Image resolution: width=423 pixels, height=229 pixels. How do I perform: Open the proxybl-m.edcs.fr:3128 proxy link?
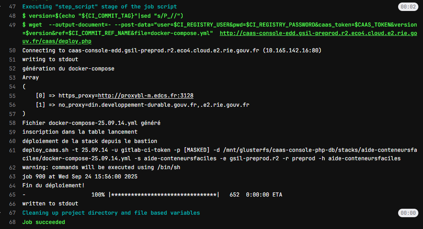point(145,96)
